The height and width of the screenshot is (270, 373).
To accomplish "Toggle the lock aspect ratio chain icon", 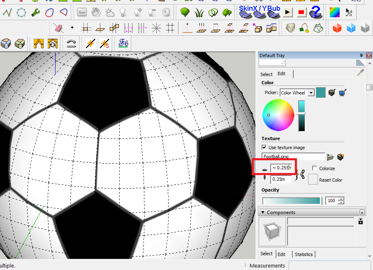I will pos(302,175).
